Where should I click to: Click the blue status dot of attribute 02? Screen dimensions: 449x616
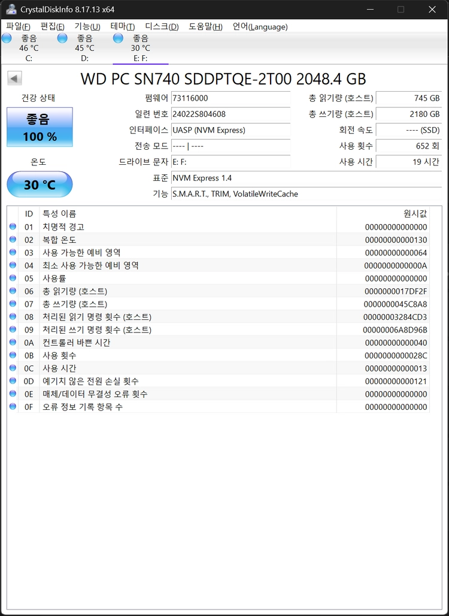pos(13,239)
